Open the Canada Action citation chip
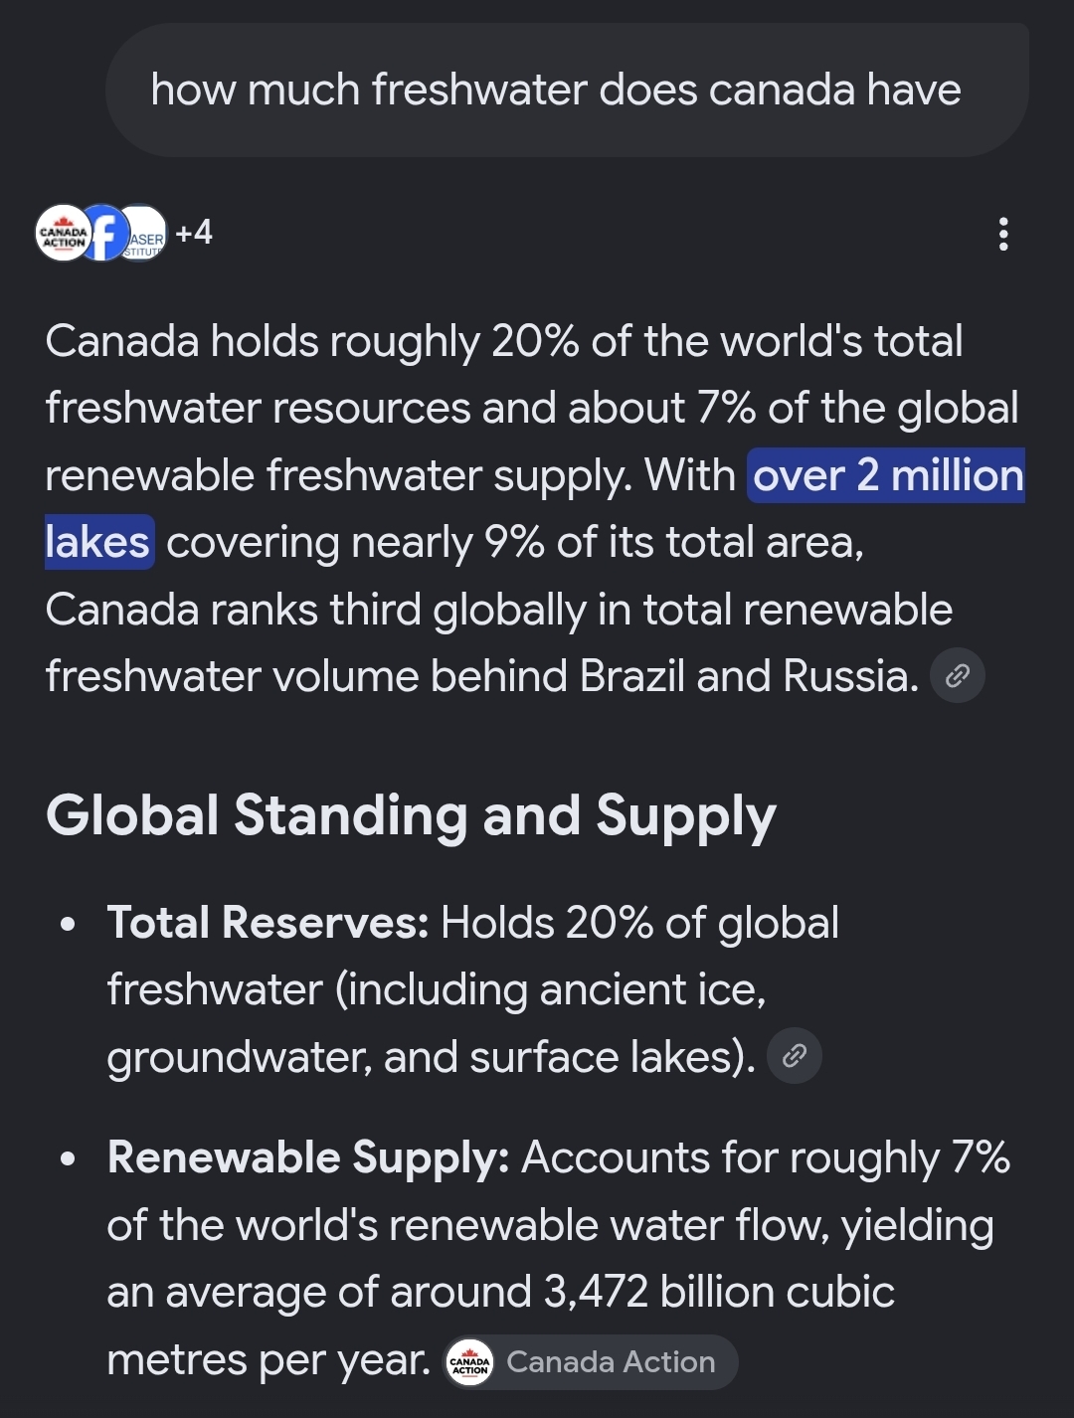Image resolution: width=1074 pixels, height=1418 pixels. 591,1362
